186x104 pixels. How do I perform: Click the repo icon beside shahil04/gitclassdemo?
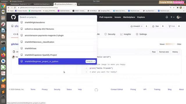pyautogui.click(x=22, y=22)
